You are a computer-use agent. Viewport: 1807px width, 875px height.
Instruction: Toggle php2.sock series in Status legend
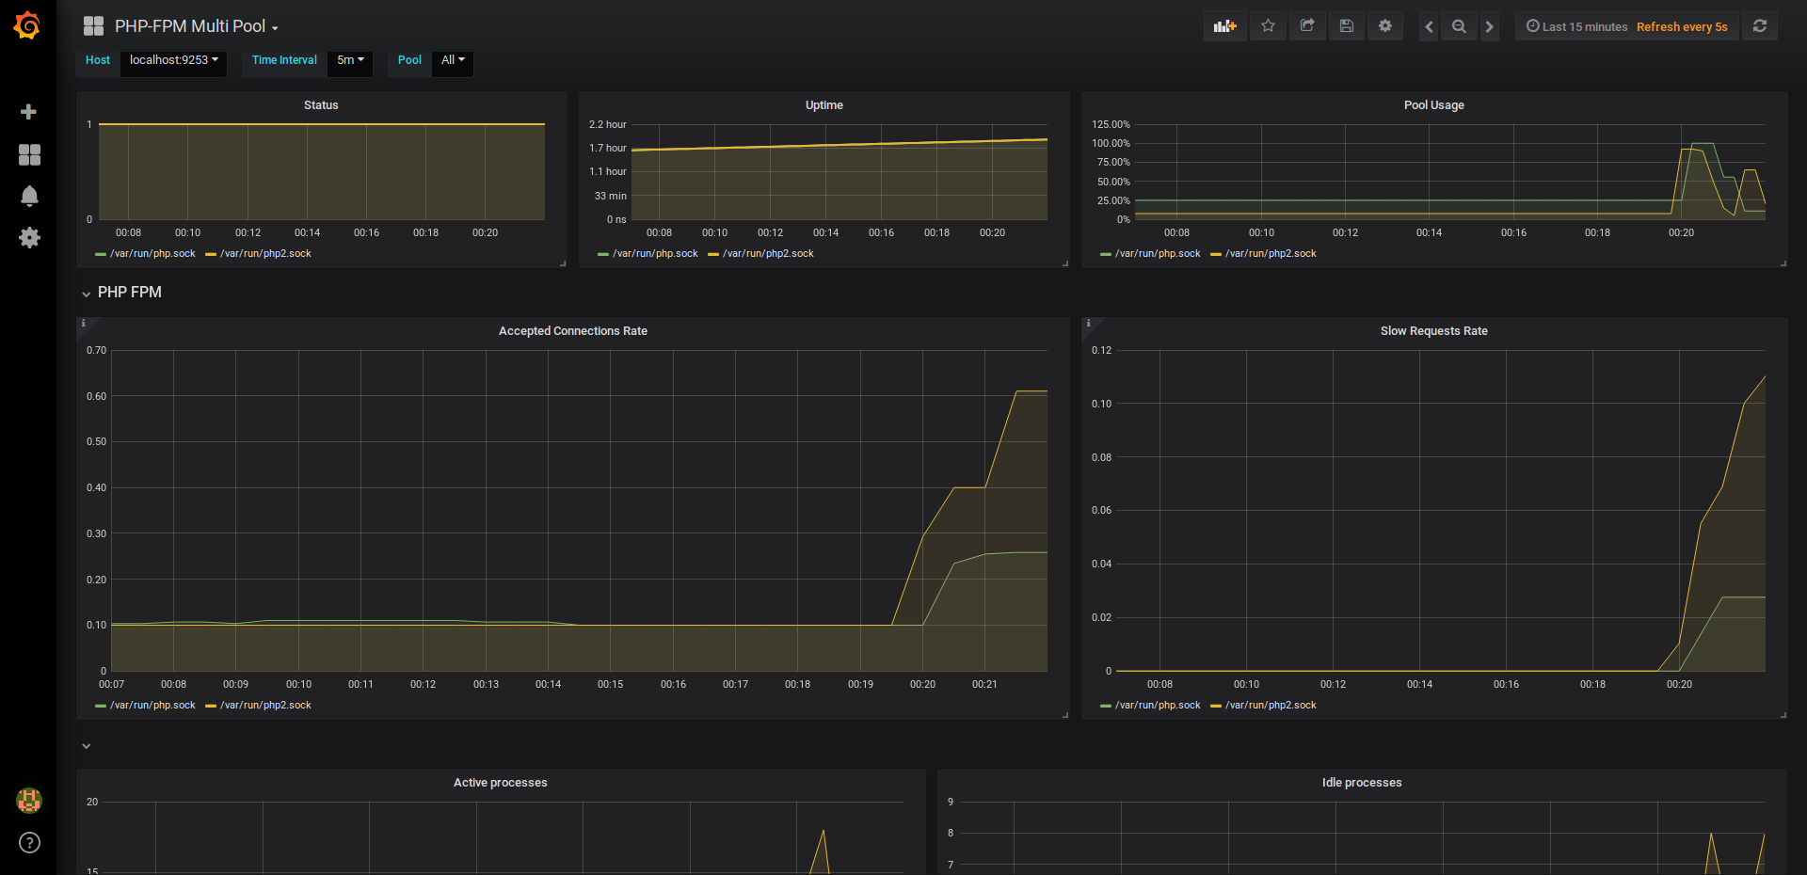pos(265,254)
